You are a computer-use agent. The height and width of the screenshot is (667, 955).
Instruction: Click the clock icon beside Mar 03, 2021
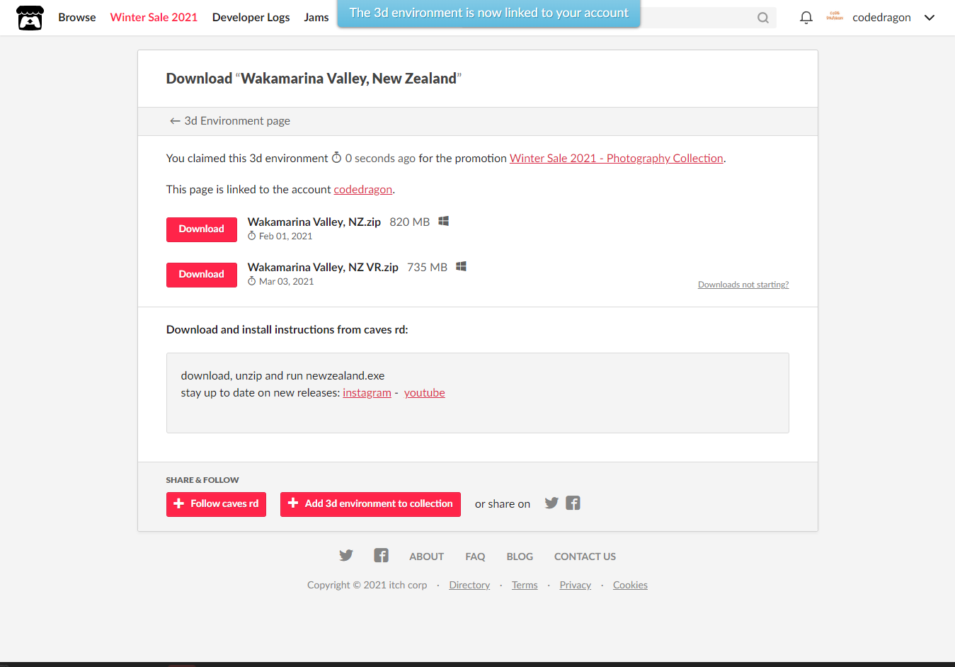point(251,281)
